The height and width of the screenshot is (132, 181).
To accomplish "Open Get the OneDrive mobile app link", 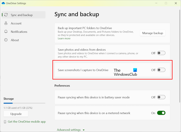I will pos(27,122).
